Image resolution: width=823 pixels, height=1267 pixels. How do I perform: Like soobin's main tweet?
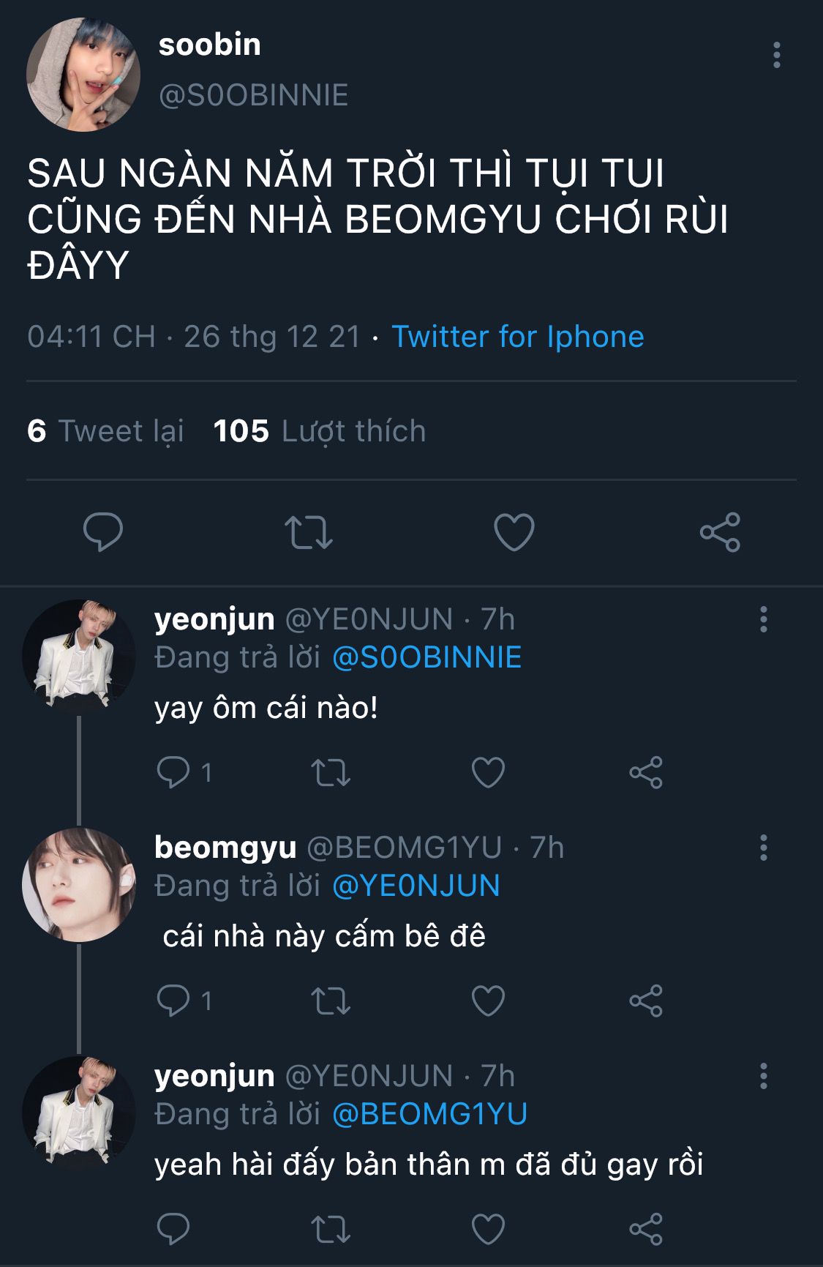(x=514, y=532)
